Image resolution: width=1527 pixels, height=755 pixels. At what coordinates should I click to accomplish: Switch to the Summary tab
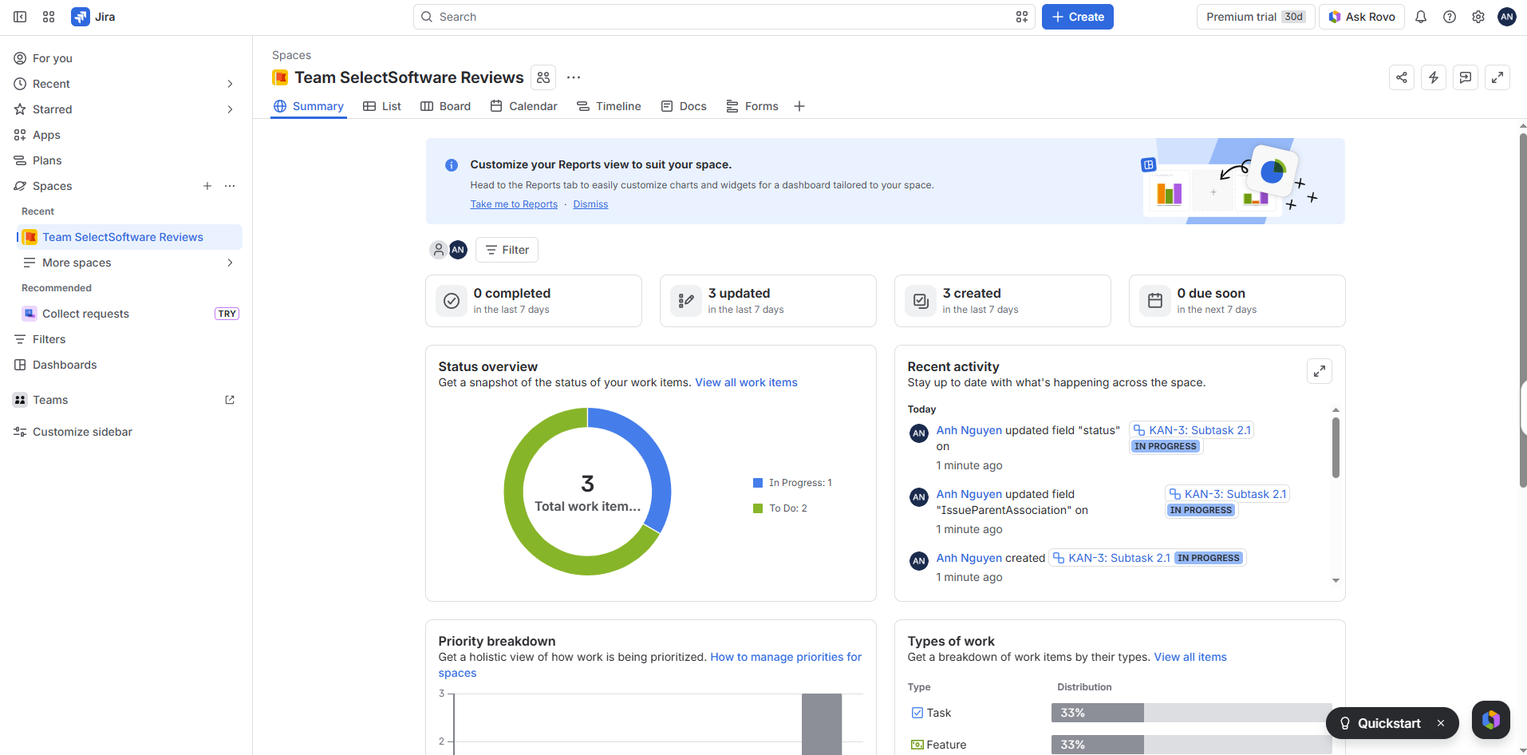pos(309,106)
